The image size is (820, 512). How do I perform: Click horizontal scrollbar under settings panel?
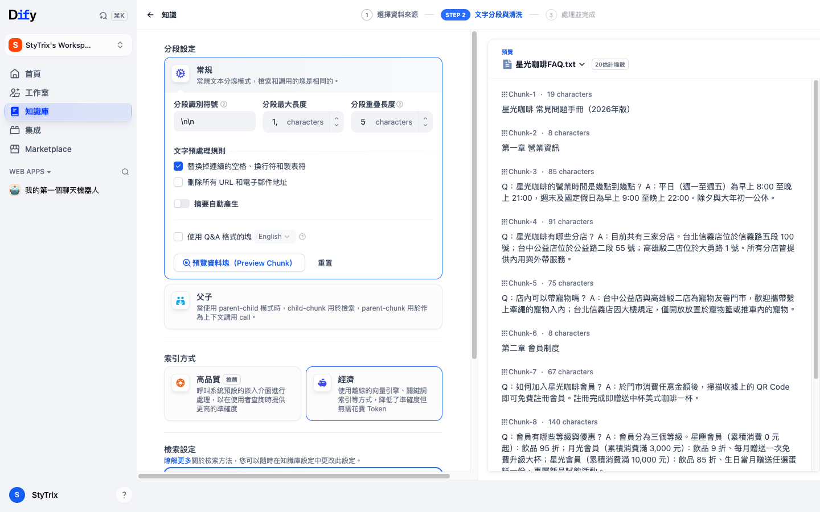[x=294, y=476]
